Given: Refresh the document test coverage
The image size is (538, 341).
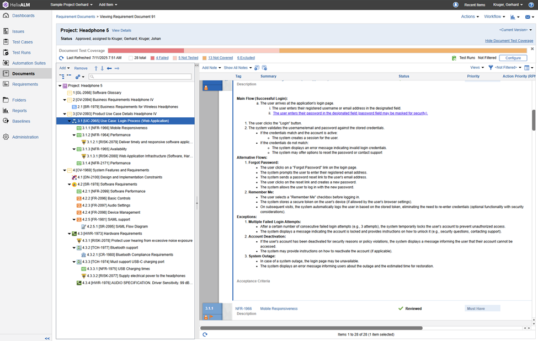Looking at the screenshot, I should [x=61, y=58].
